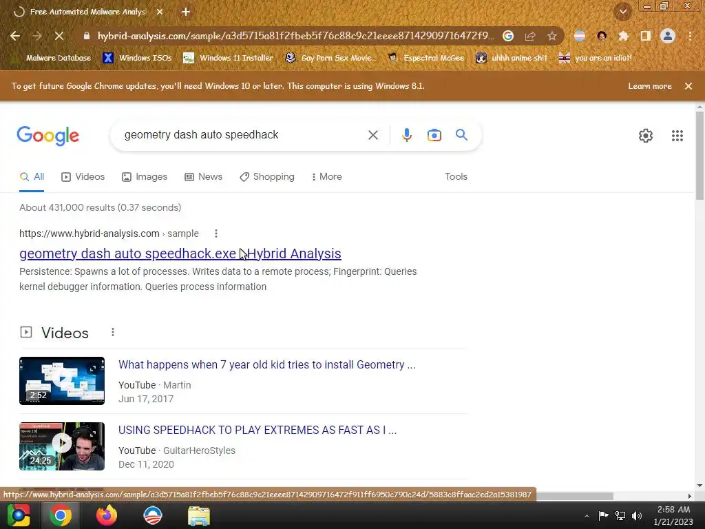Image resolution: width=705 pixels, height=529 pixels.
Task: Open the search Tools
Action: (x=456, y=177)
